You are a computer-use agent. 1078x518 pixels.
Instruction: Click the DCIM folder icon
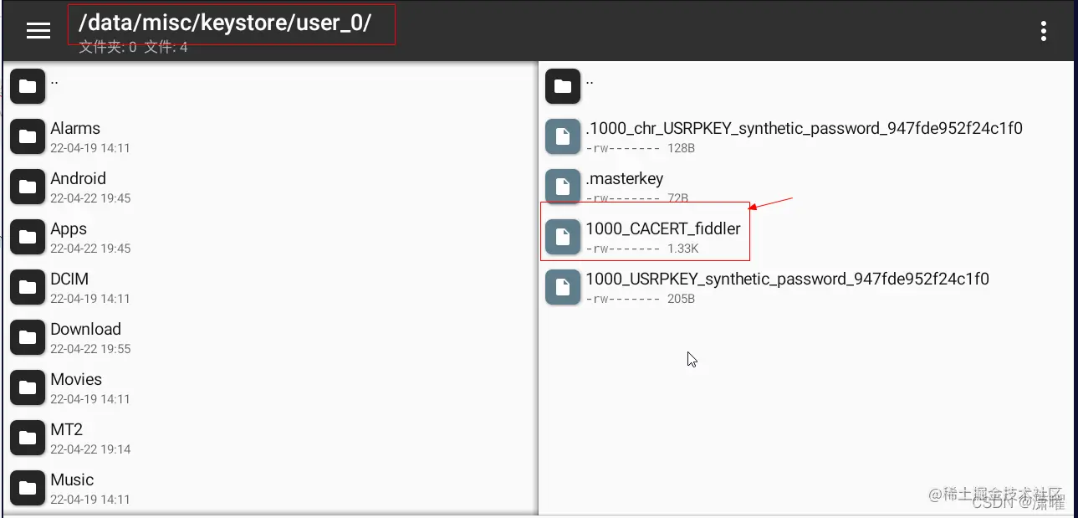point(28,287)
